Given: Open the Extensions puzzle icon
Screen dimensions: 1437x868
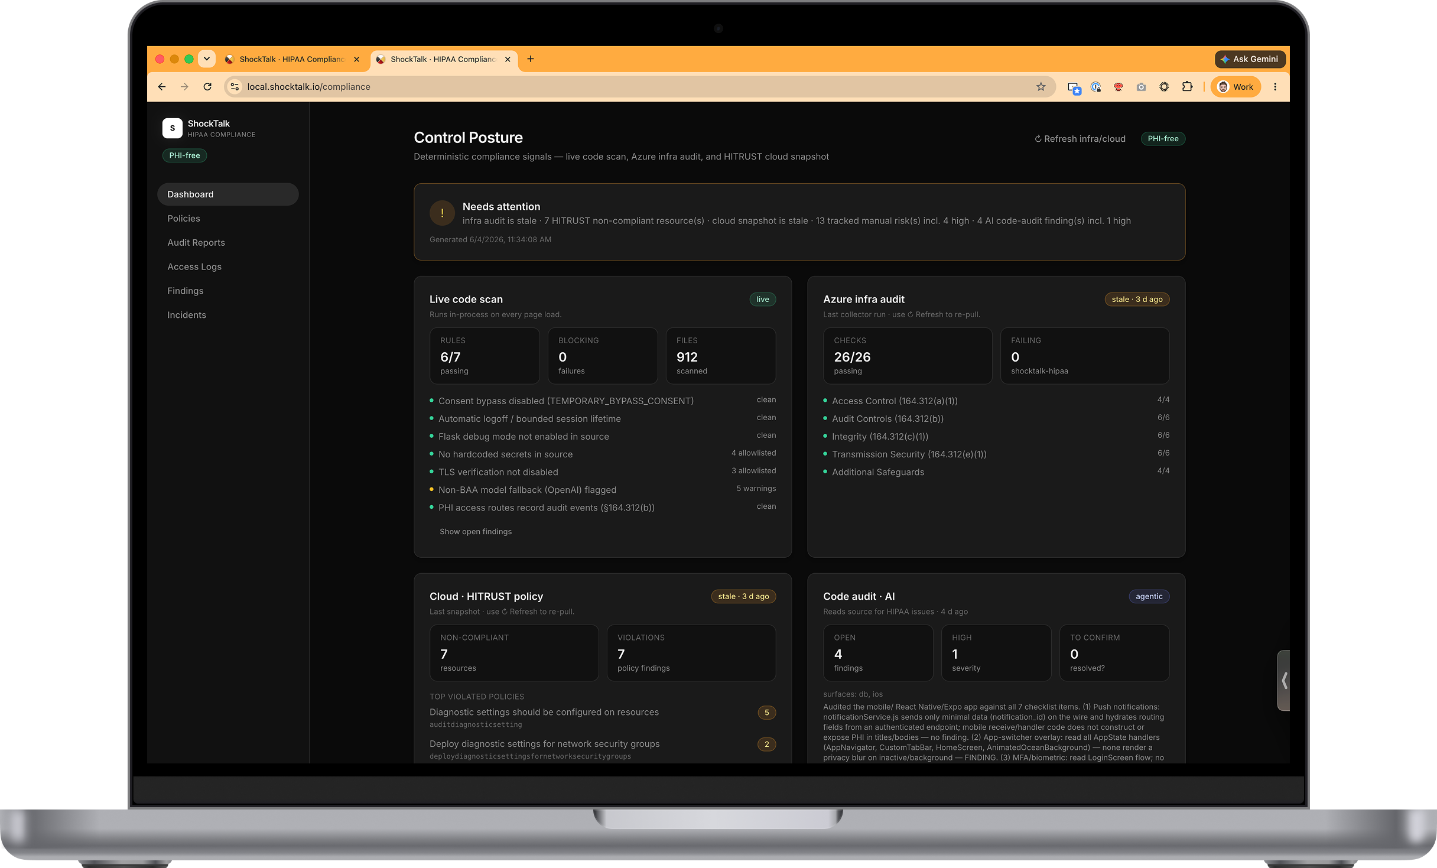Looking at the screenshot, I should [x=1187, y=87].
